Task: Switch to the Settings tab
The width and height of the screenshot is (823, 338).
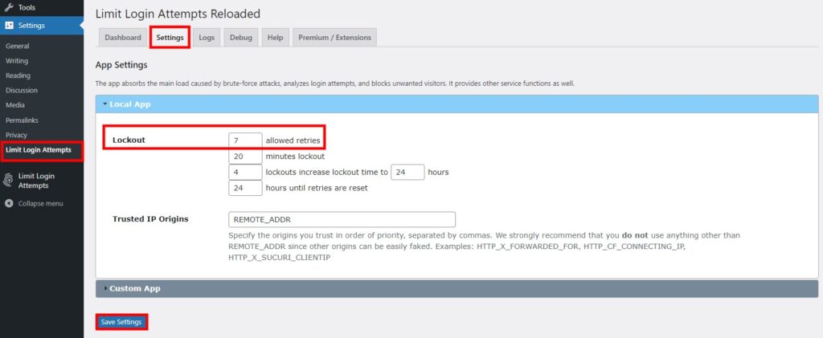Action: [x=170, y=38]
